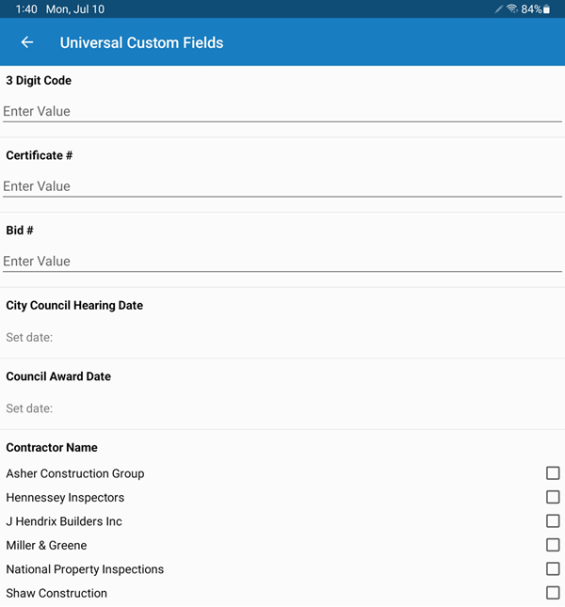565x607 pixels.
Task: Enable National Property Inspections checkbox
Action: [553, 569]
